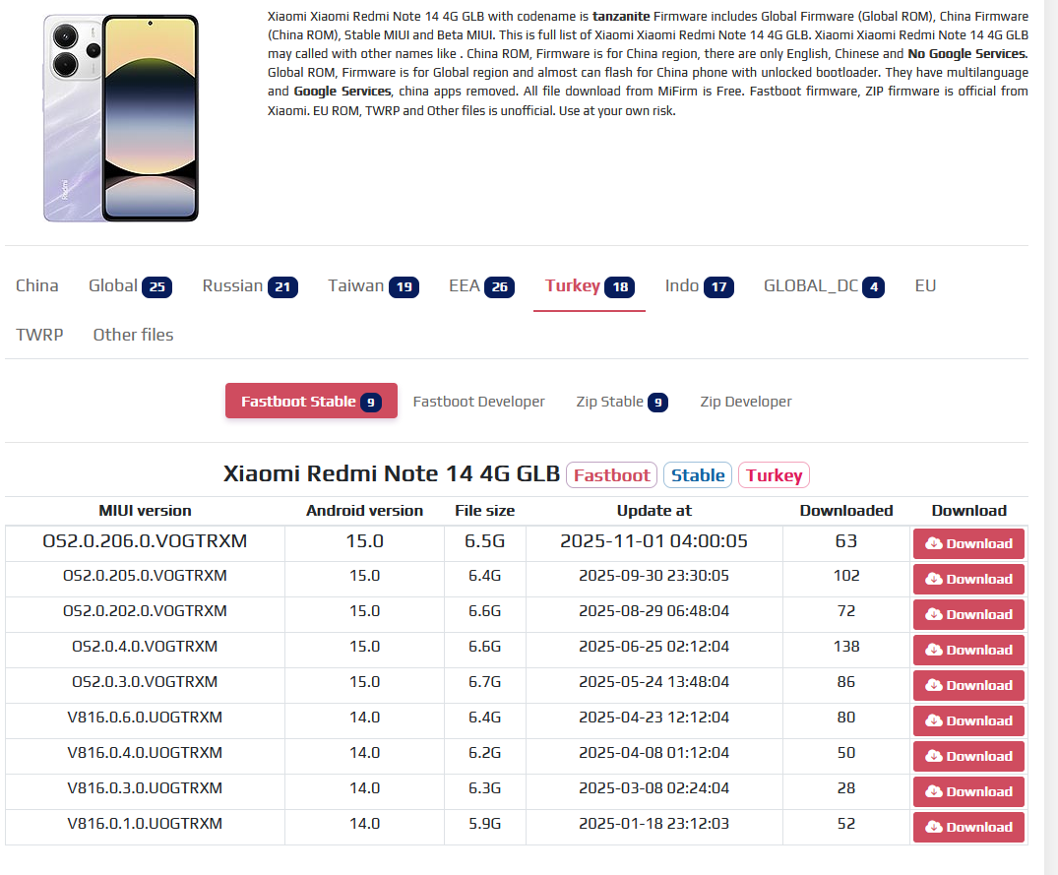Click the MIUI version column header
Screen dimensions: 1058x875
pos(145,511)
